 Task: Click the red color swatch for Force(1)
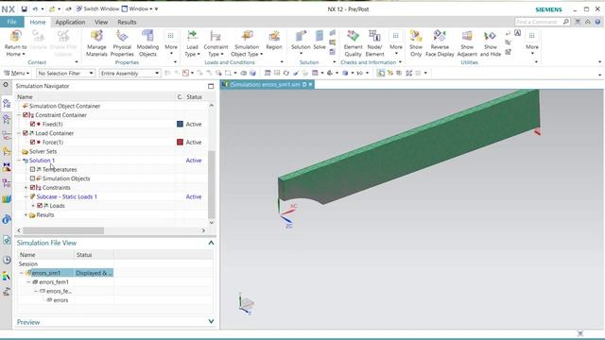(x=180, y=143)
